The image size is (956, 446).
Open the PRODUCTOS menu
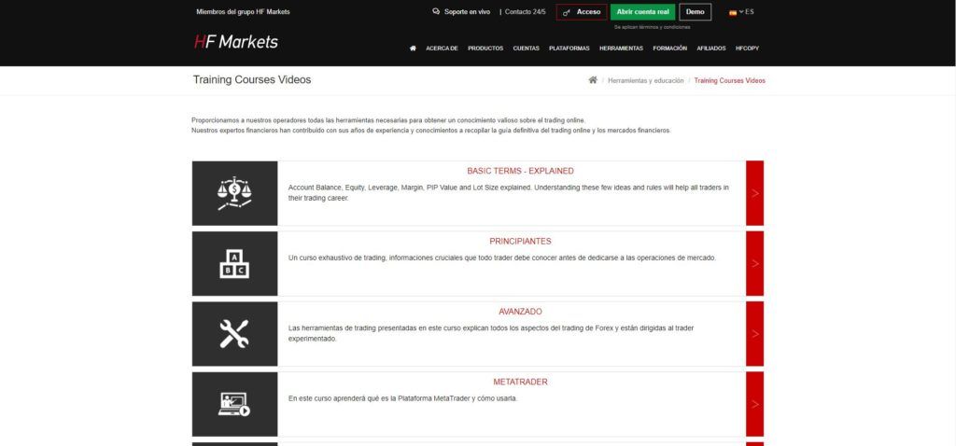[485, 49]
